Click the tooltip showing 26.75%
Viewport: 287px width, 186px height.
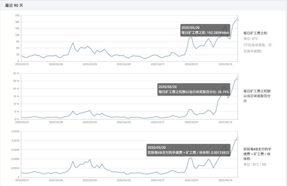click(194, 90)
